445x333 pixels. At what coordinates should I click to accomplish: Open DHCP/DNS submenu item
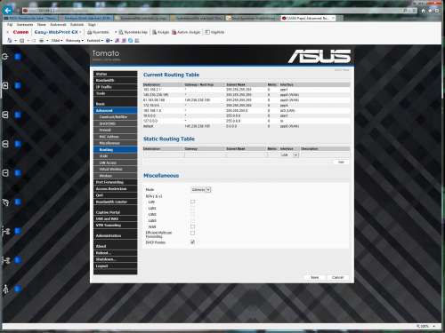[x=116, y=123]
